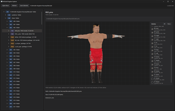Select the 011 folder row
Screen dimensions: 175x111
click(22, 75)
